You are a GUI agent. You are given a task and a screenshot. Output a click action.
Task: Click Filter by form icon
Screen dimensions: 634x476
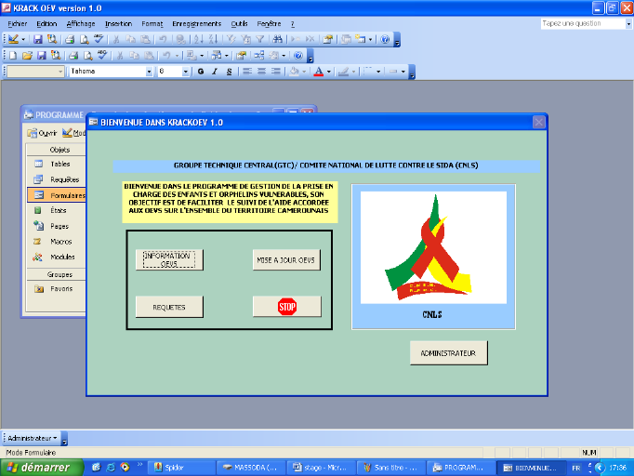coord(245,39)
